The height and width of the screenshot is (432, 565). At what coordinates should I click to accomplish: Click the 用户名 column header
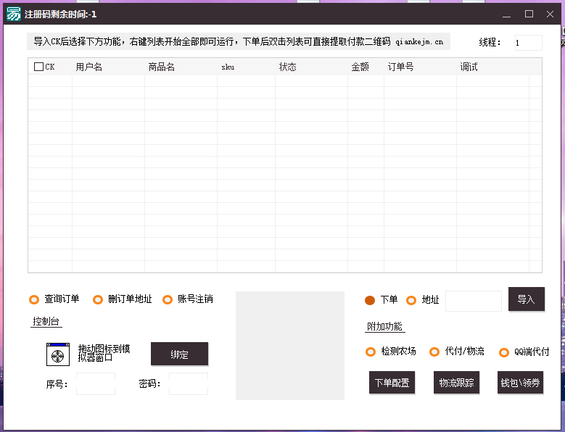tap(89, 67)
